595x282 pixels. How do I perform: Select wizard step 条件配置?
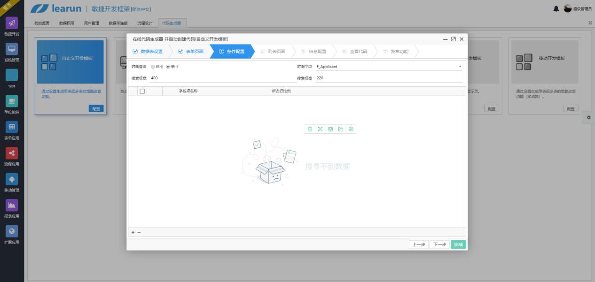[x=232, y=52]
